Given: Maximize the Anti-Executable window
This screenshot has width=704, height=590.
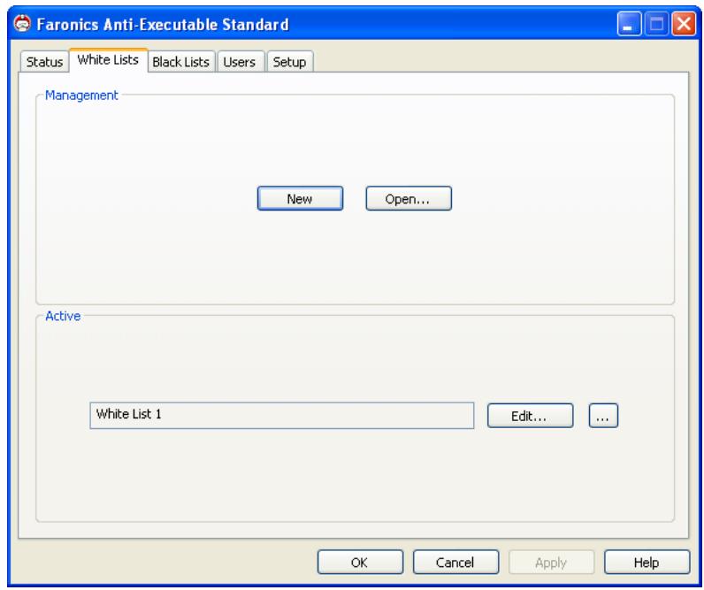Looking at the screenshot, I should coord(656,24).
